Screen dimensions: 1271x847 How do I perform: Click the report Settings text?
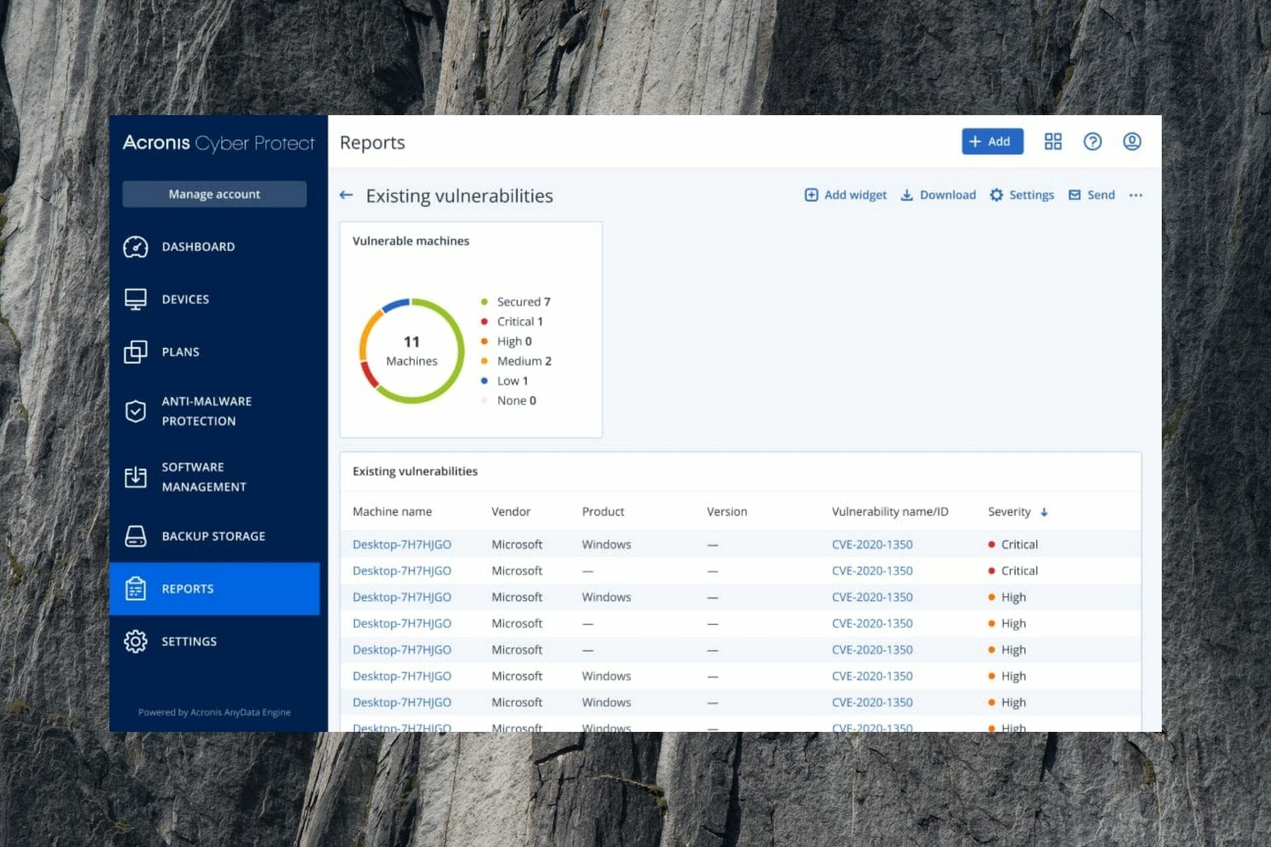1031,195
